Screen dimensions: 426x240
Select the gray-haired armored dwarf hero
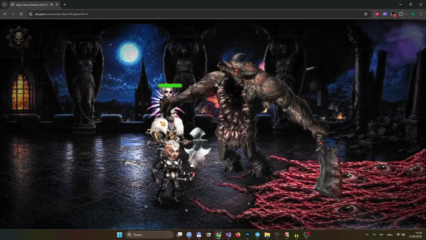(172, 172)
